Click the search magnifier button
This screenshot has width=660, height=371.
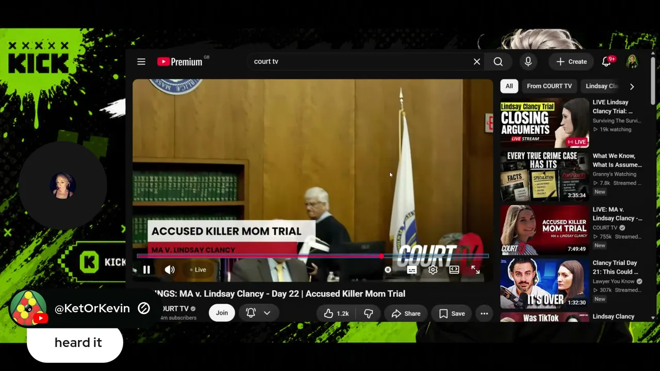pos(498,62)
